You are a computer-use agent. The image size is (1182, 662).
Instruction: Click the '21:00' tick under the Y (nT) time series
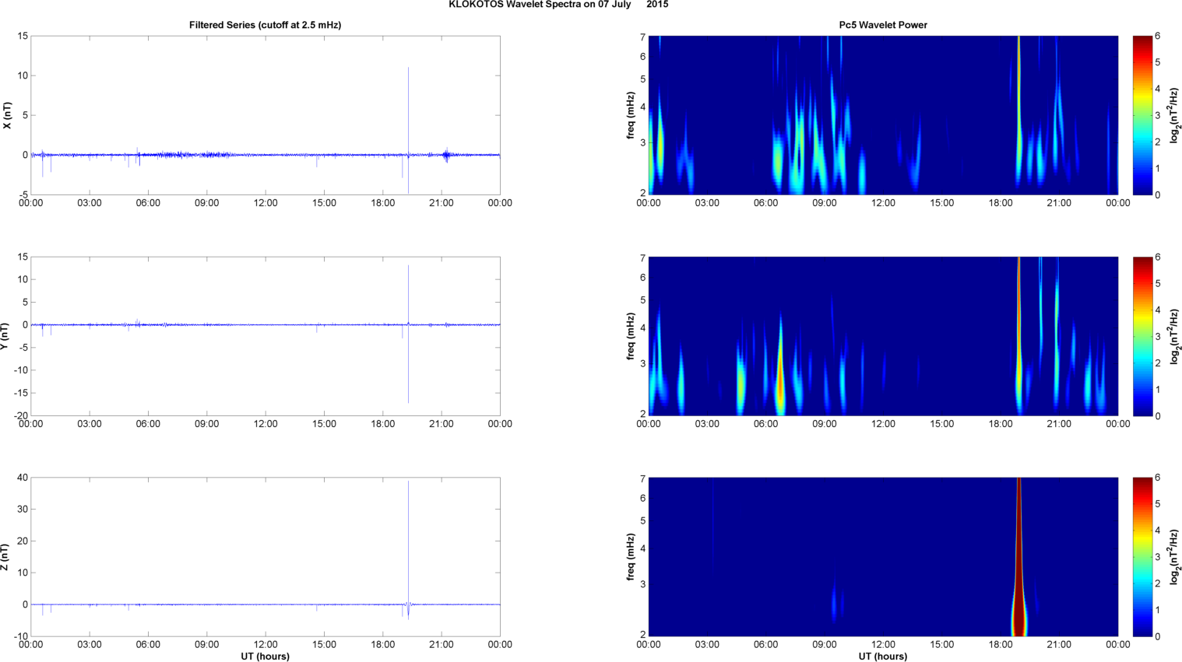click(441, 424)
